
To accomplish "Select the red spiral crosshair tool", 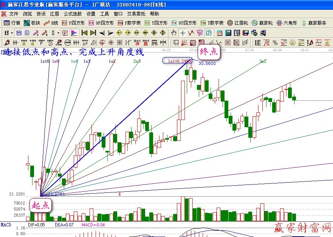I will (102, 43).
